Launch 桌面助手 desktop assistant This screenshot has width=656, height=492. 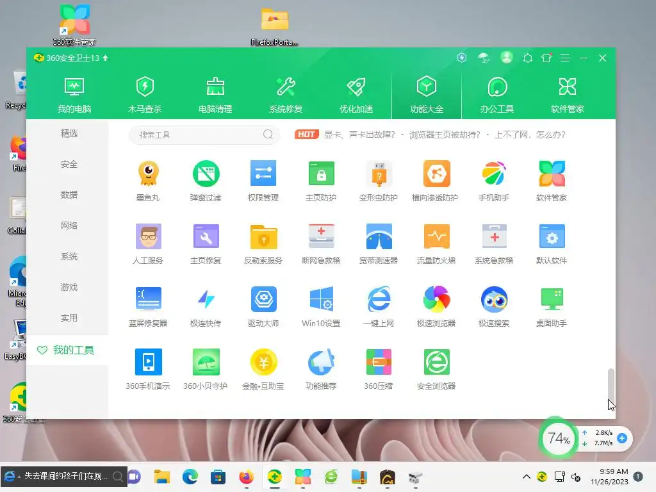552,307
